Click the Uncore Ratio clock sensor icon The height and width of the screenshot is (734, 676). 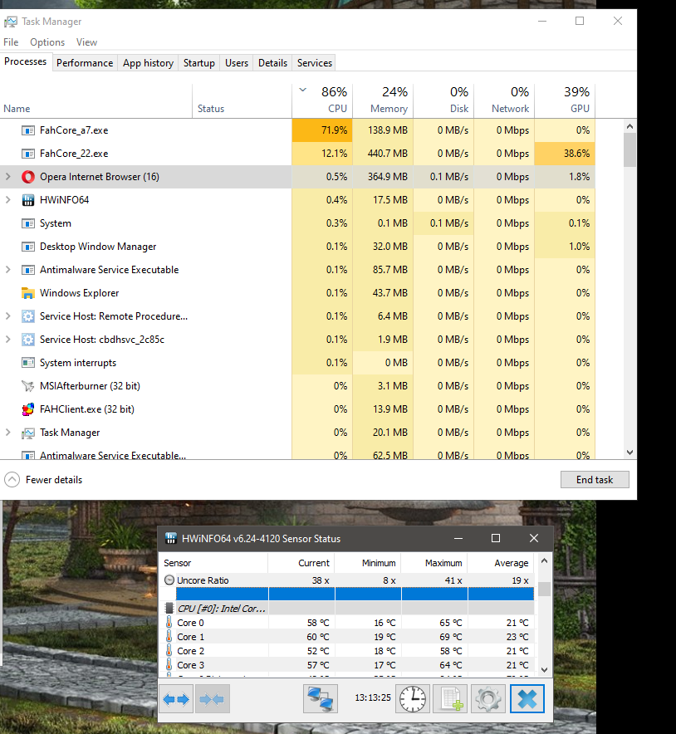(169, 580)
